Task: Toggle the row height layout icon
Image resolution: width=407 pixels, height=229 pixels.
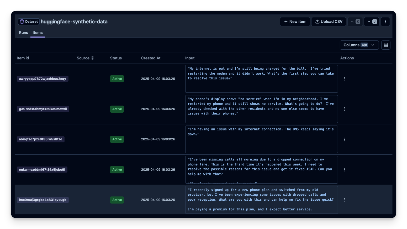Action: tap(386, 45)
